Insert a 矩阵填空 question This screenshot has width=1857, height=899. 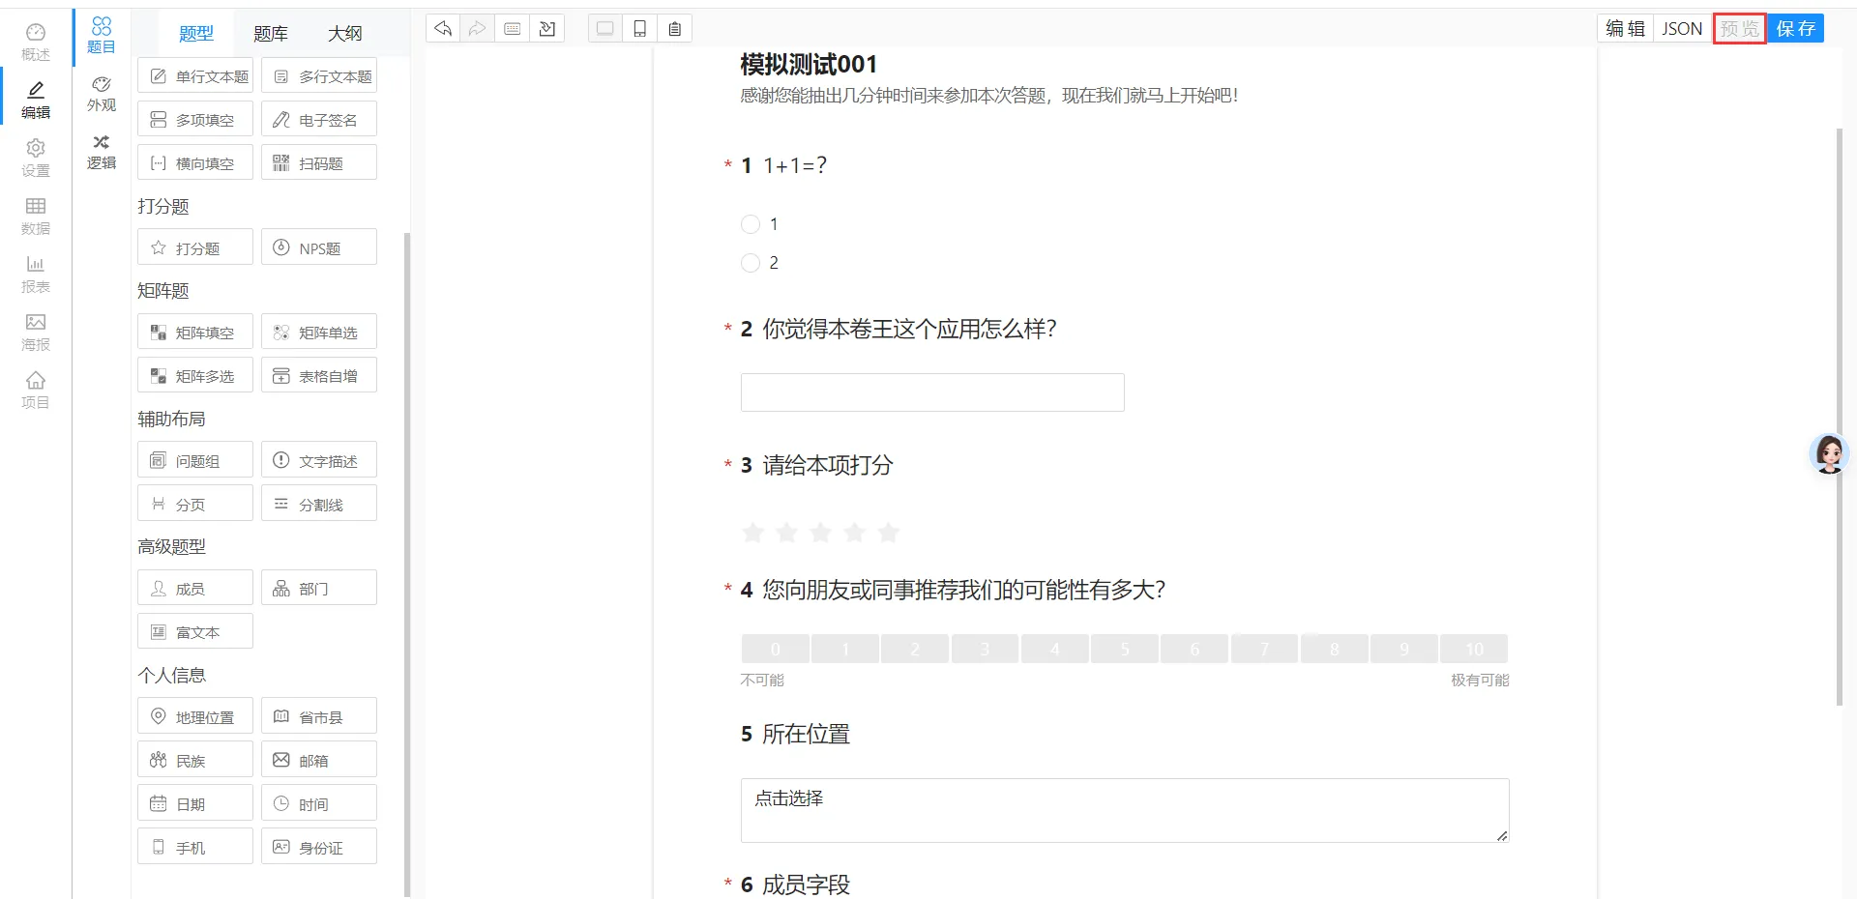coord(195,333)
